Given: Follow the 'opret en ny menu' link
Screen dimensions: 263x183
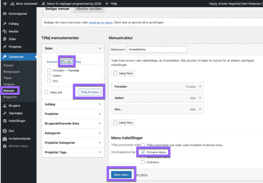Looking at the screenshot, I should tap(101, 22).
